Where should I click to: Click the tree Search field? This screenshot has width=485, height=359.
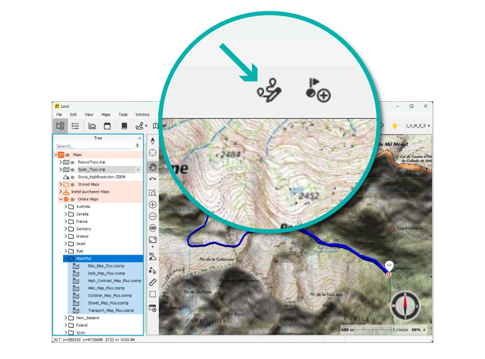click(x=94, y=146)
